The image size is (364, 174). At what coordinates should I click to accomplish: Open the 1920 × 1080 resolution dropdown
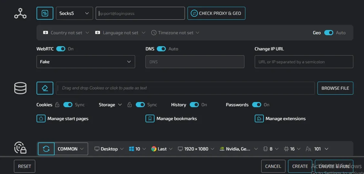click(196, 149)
